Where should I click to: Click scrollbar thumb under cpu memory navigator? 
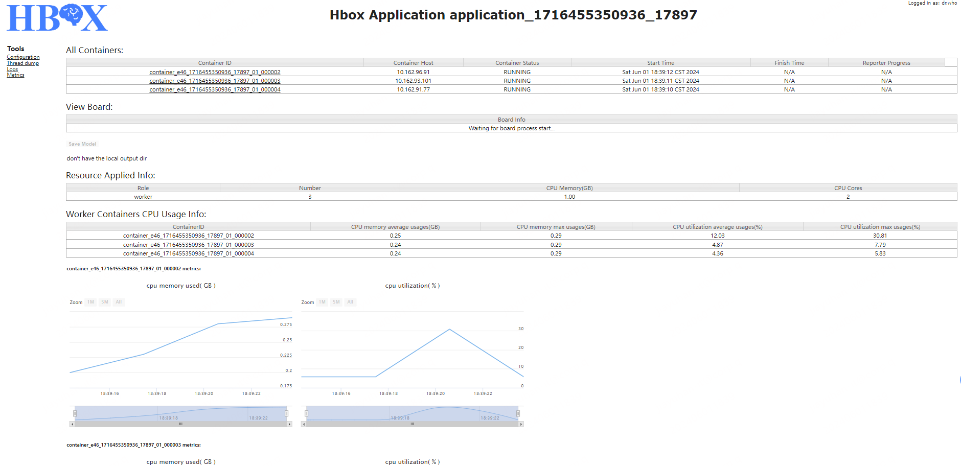180,424
